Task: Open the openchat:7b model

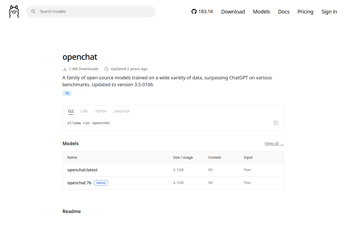Action: tap(79, 183)
